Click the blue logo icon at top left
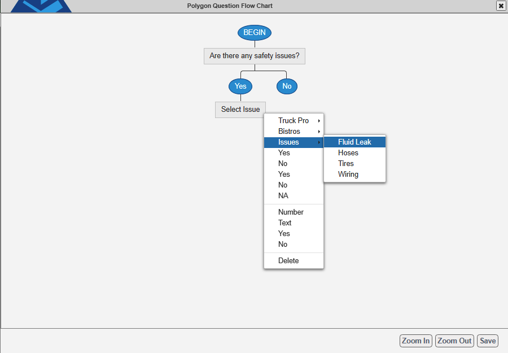Image resolution: width=508 pixels, height=353 pixels. click(41, 6)
